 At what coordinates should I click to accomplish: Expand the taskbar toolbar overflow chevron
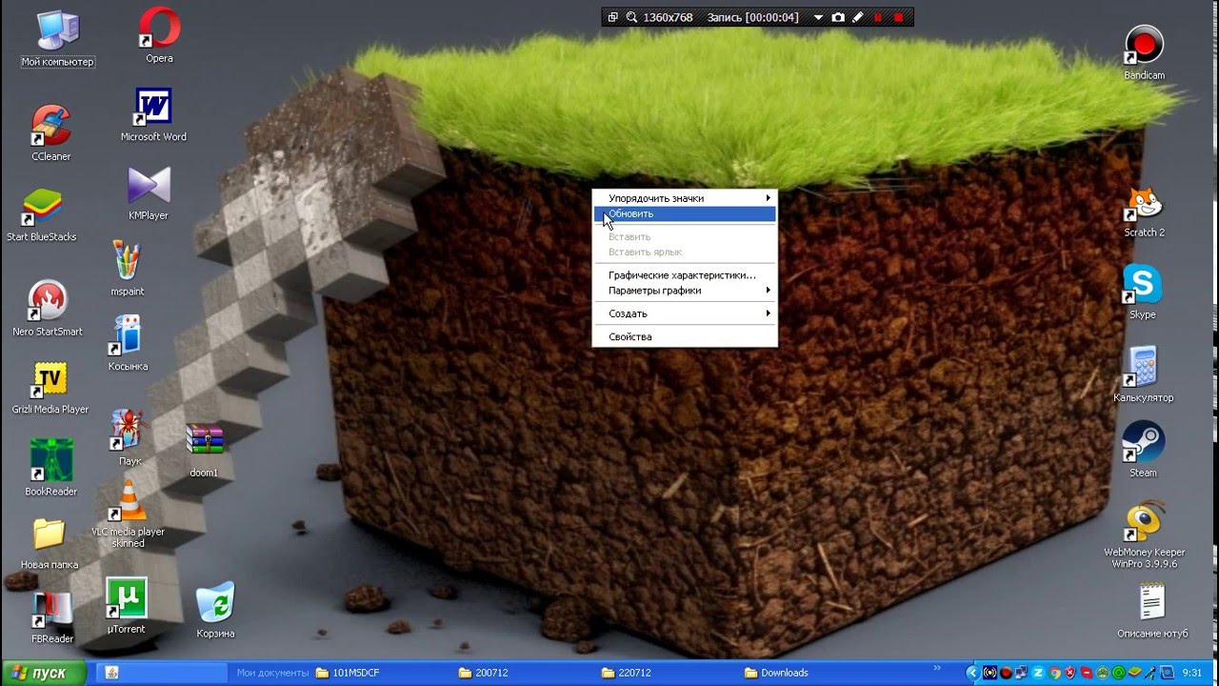pos(938,670)
